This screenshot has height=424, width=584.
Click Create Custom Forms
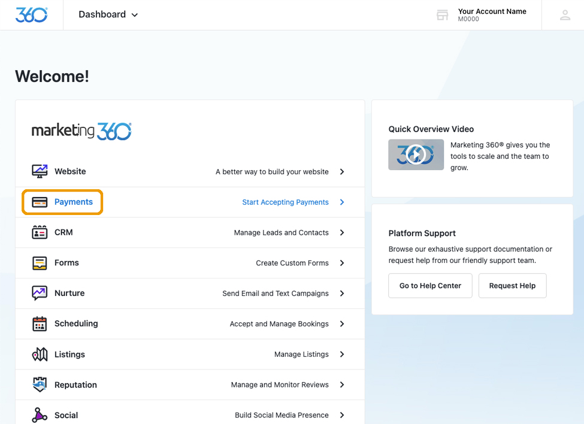pyautogui.click(x=292, y=263)
